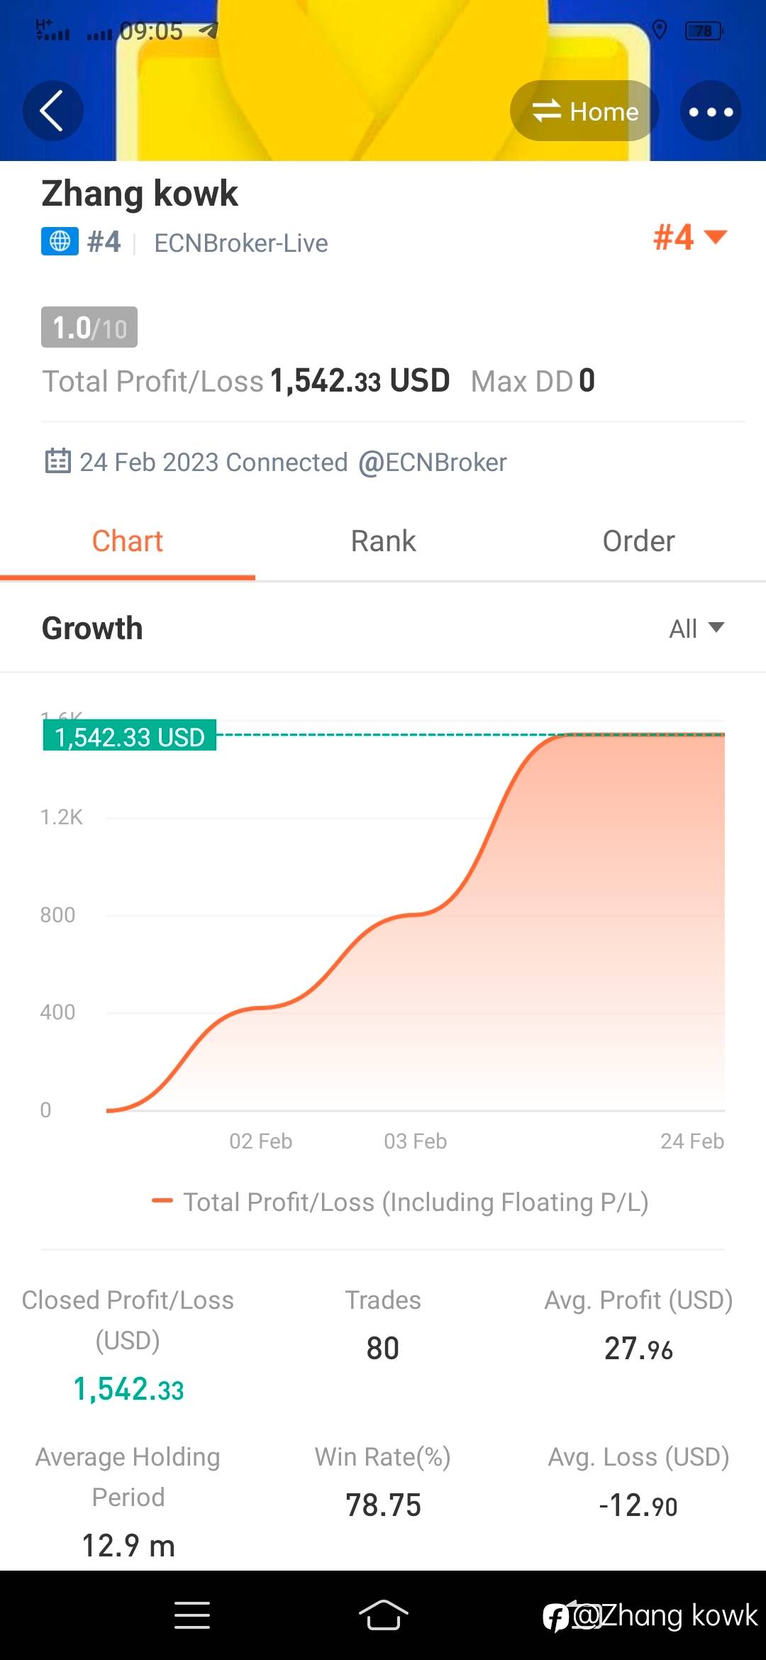
Task: Expand the All time range dropdown
Action: (696, 629)
